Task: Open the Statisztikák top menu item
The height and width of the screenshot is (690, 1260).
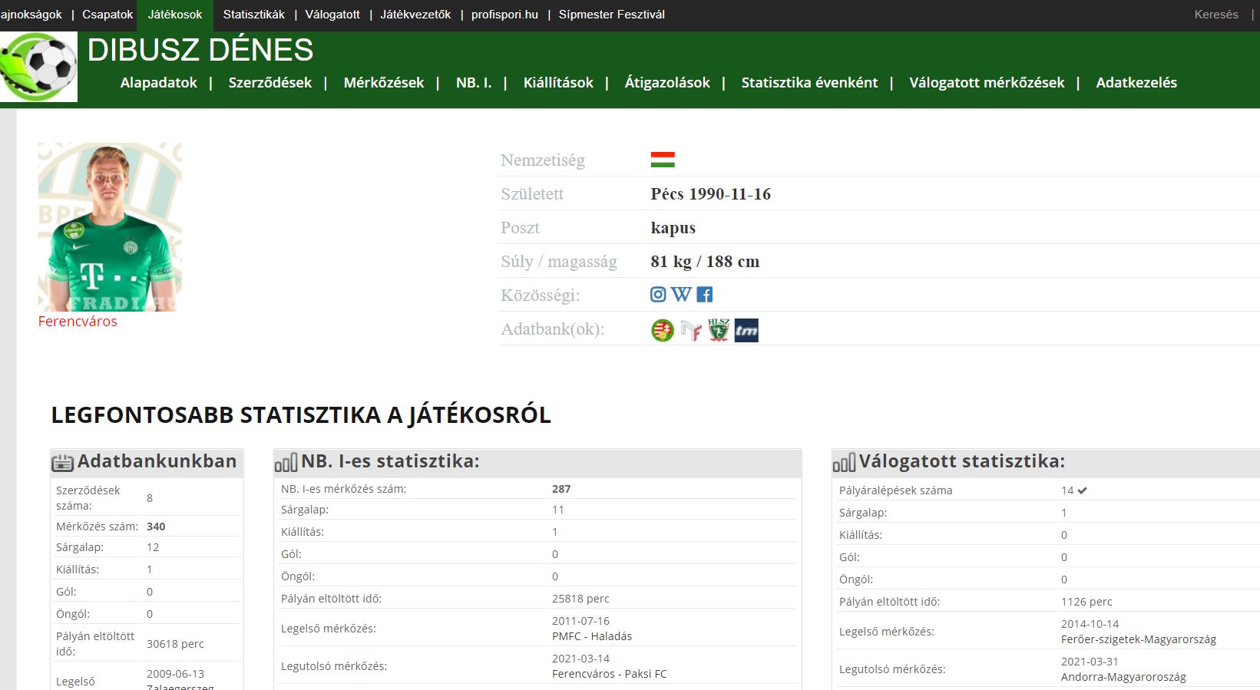Action: (254, 15)
